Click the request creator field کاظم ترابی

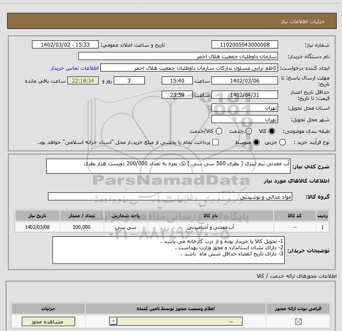click(189, 68)
